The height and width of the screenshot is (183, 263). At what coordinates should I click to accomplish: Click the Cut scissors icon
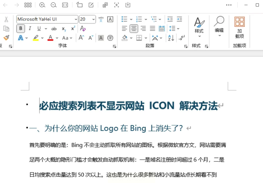click(6, 19)
